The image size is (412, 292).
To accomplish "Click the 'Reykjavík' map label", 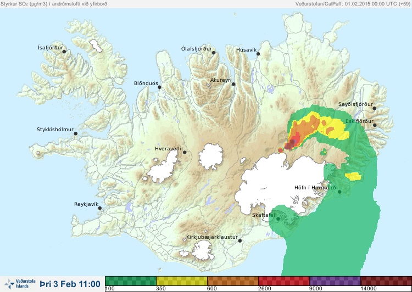I will [x=86, y=204].
